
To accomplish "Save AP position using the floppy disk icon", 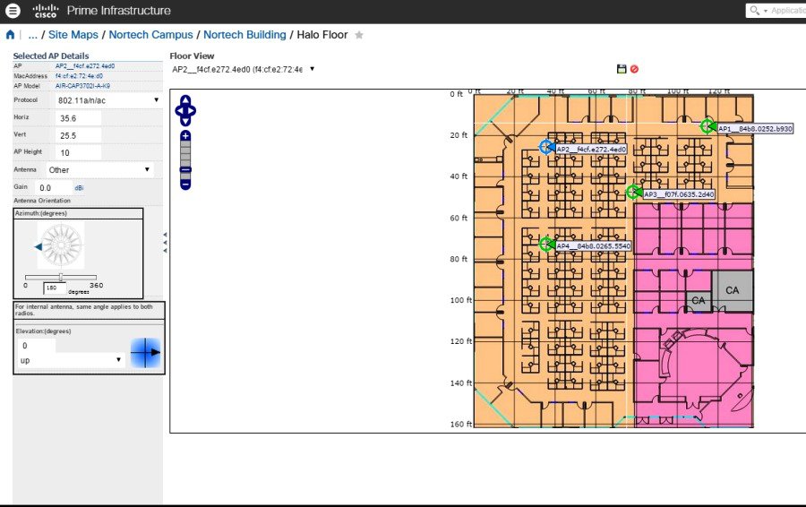I will click(x=622, y=69).
